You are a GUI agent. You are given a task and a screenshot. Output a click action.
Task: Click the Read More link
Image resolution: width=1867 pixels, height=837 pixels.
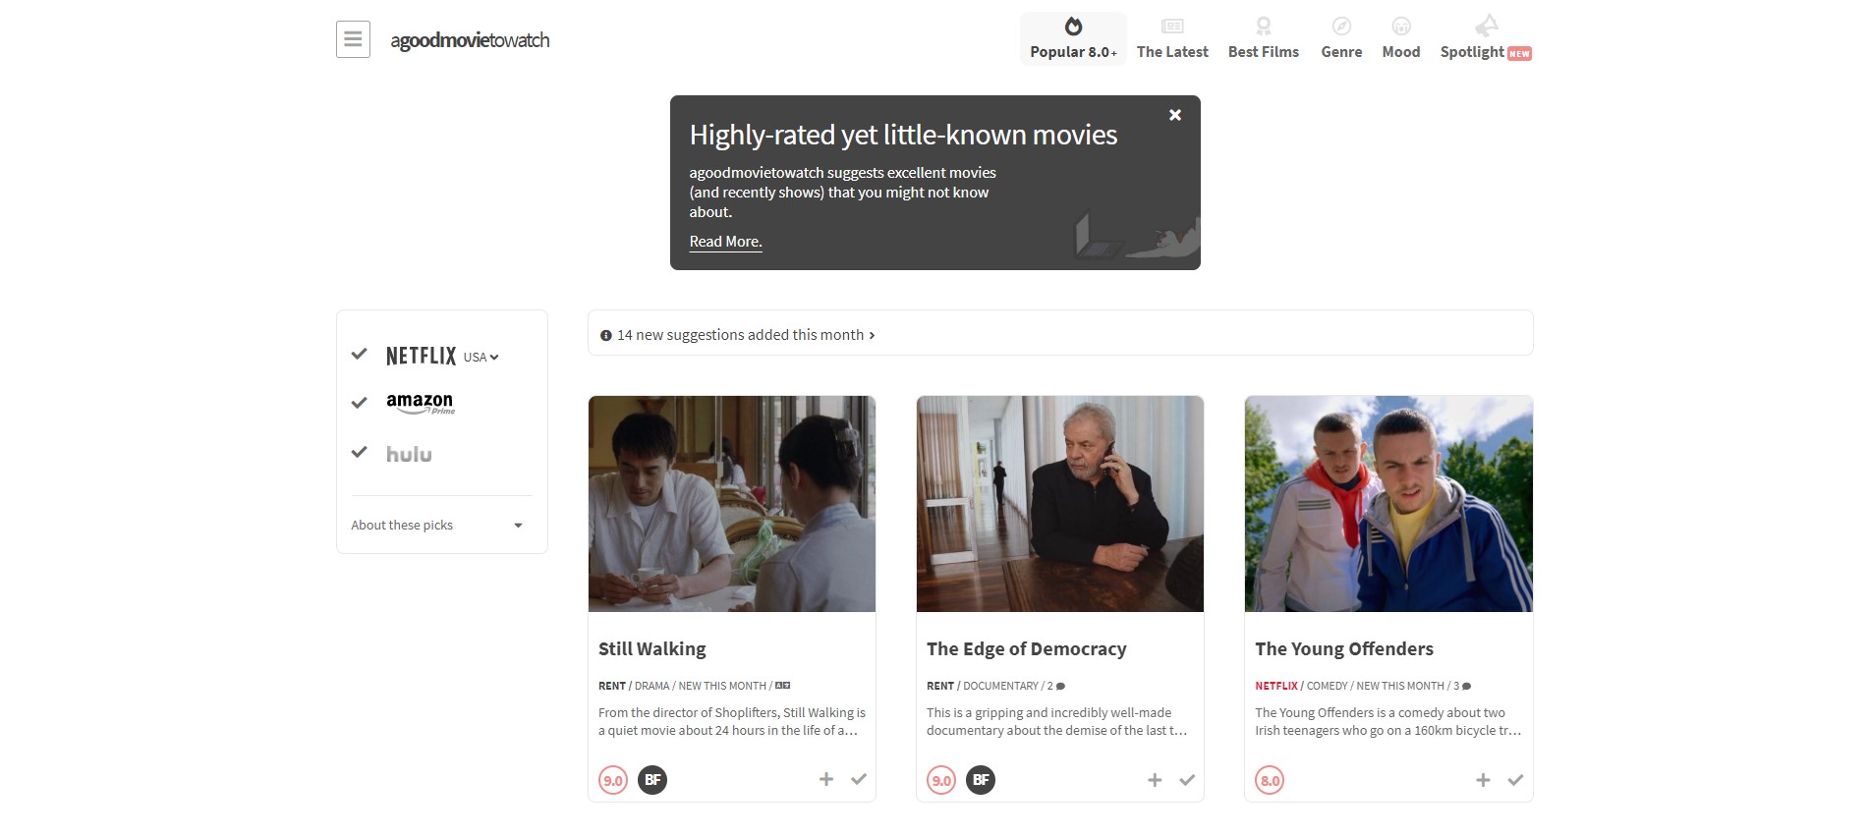[x=725, y=242]
